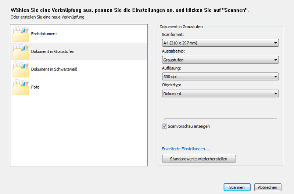294x194 pixels.
Task: Click the Dokument in Schwarzweiß folder icon
Action: [21, 69]
